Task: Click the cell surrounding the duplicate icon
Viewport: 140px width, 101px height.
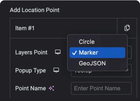Action: coord(127,28)
